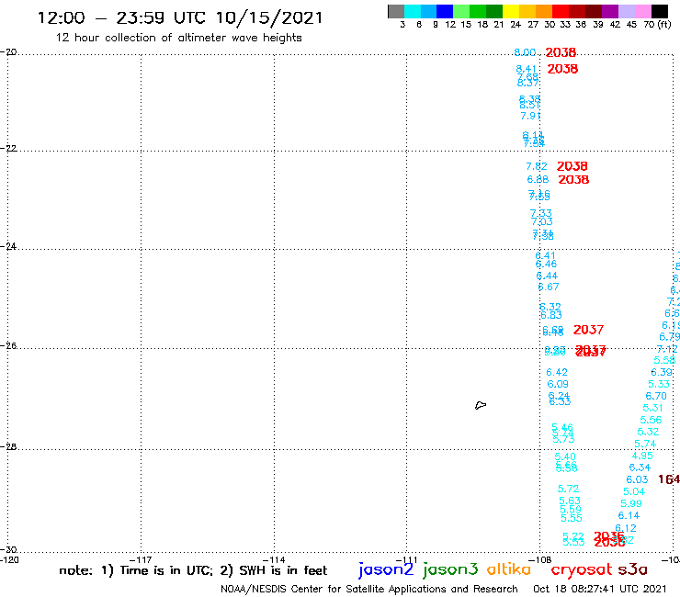Click the '6.09' wave height value

pyautogui.click(x=558, y=384)
